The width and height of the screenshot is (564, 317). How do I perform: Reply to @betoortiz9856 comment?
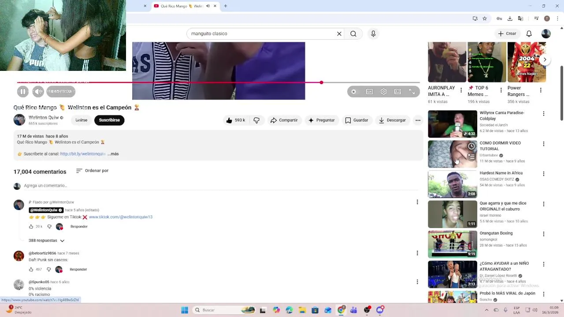point(78,269)
